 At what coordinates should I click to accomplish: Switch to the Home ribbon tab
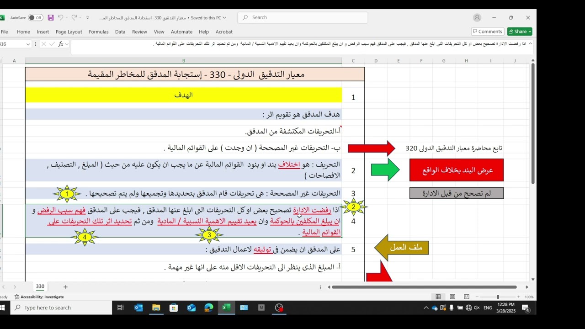[x=23, y=32]
